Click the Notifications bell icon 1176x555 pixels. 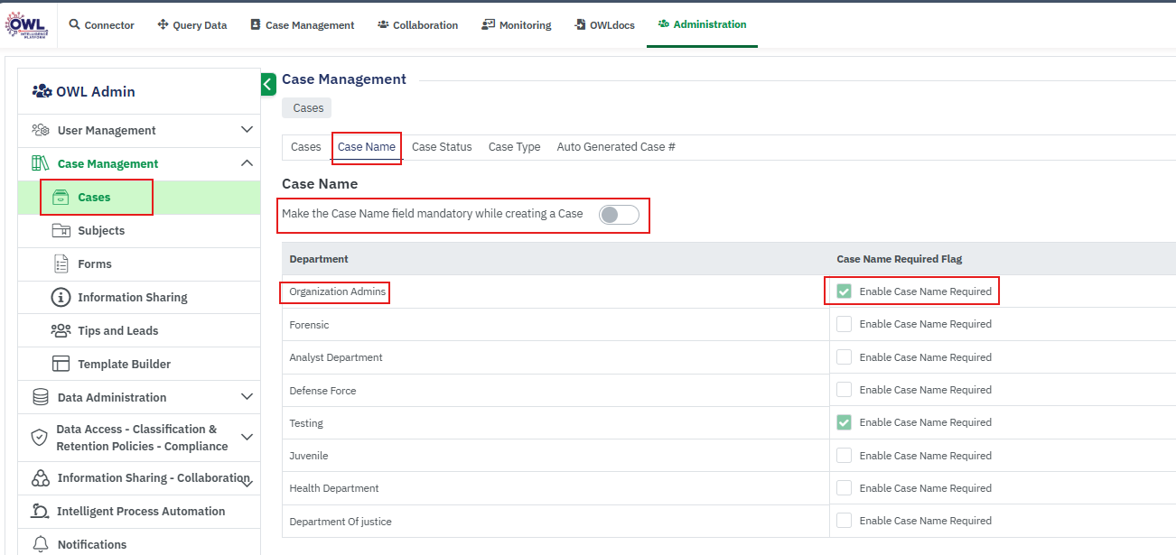(x=40, y=544)
